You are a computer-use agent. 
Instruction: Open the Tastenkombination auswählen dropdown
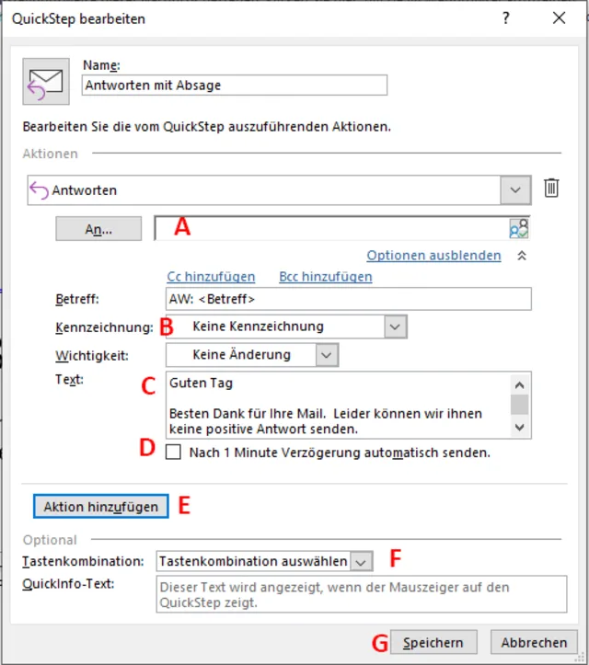pyautogui.click(x=362, y=561)
